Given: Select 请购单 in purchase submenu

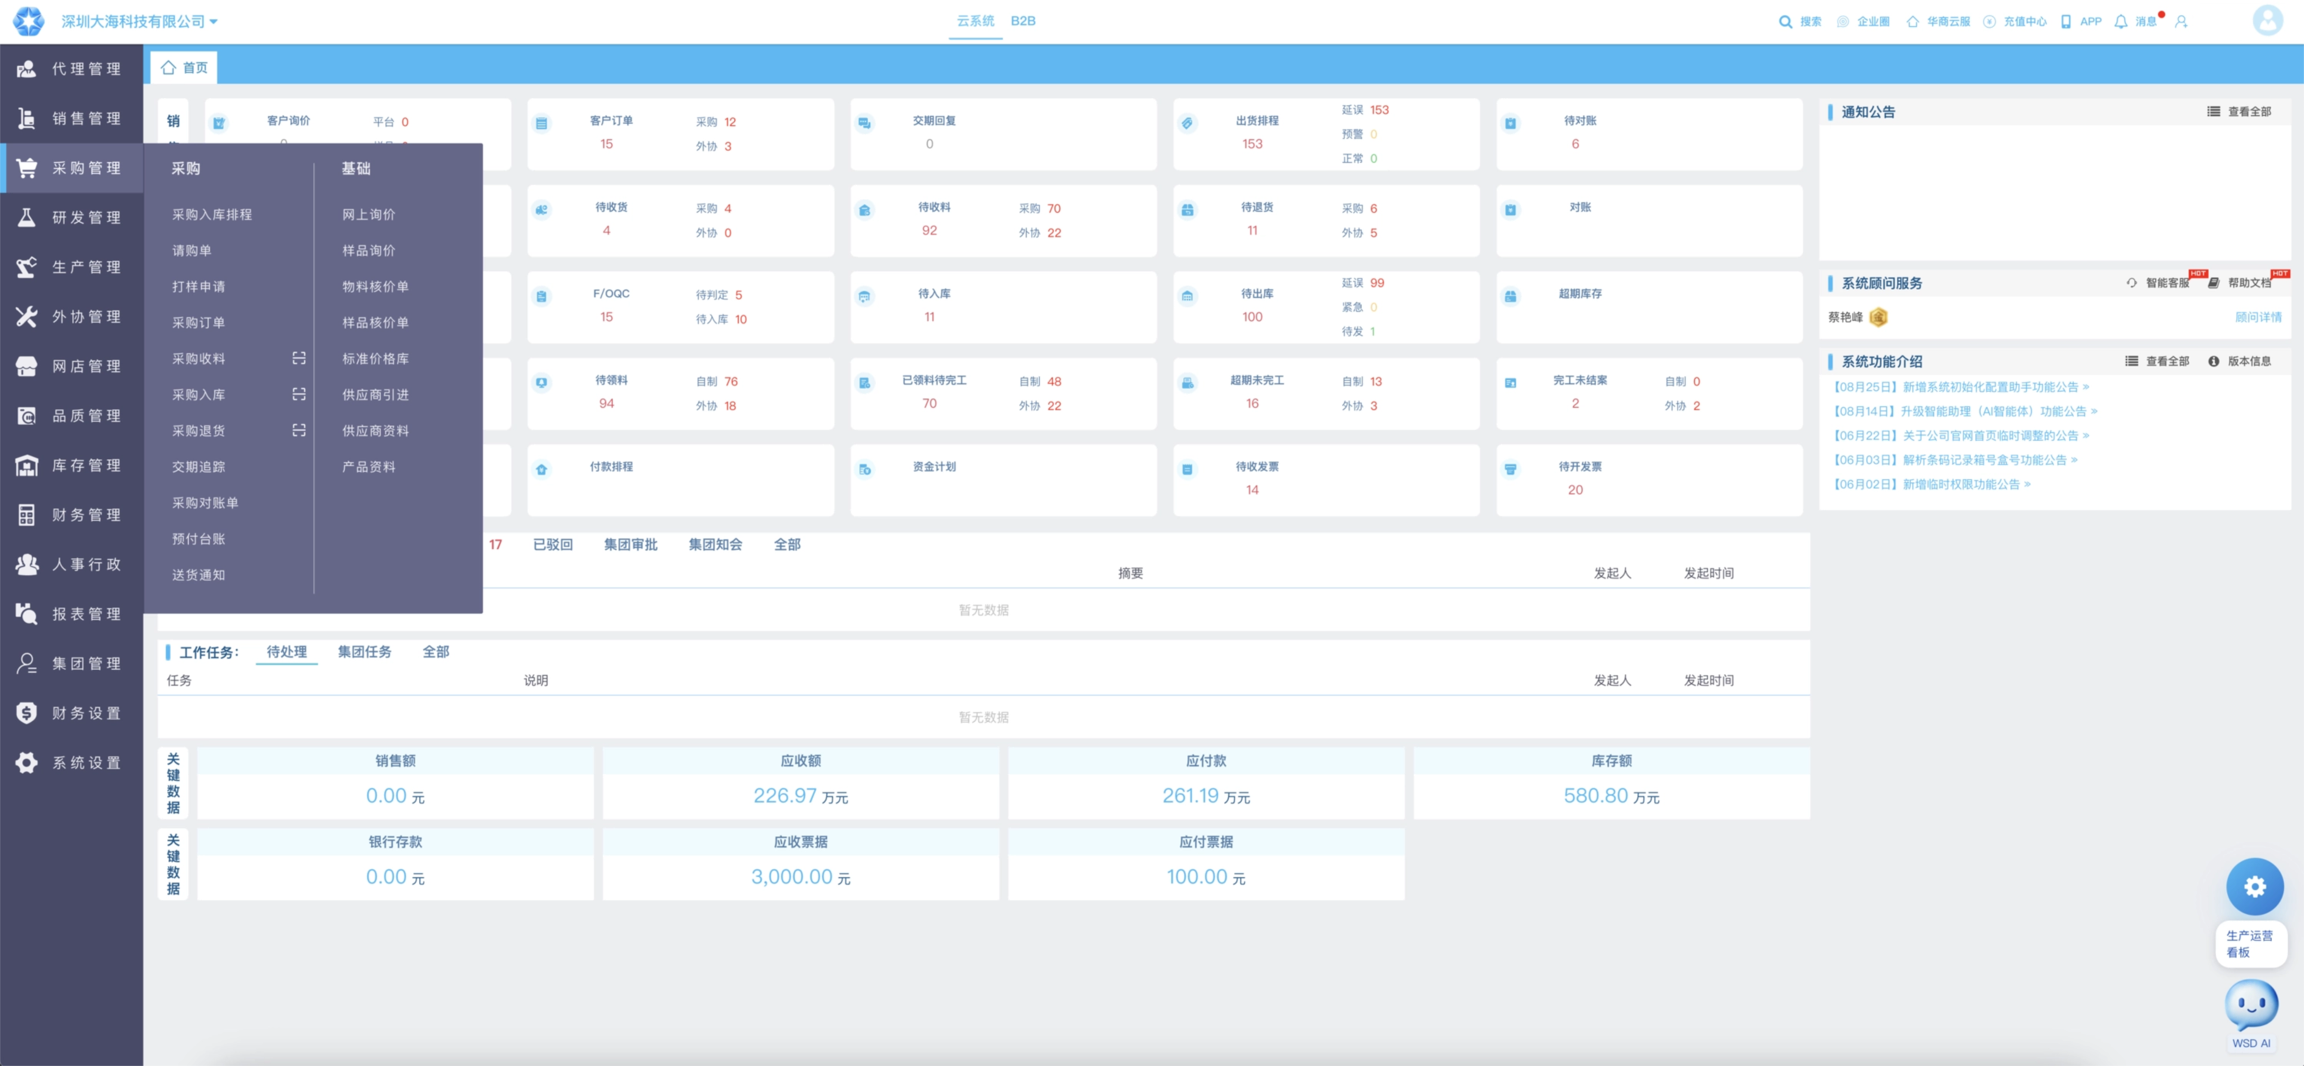Looking at the screenshot, I should coord(191,251).
